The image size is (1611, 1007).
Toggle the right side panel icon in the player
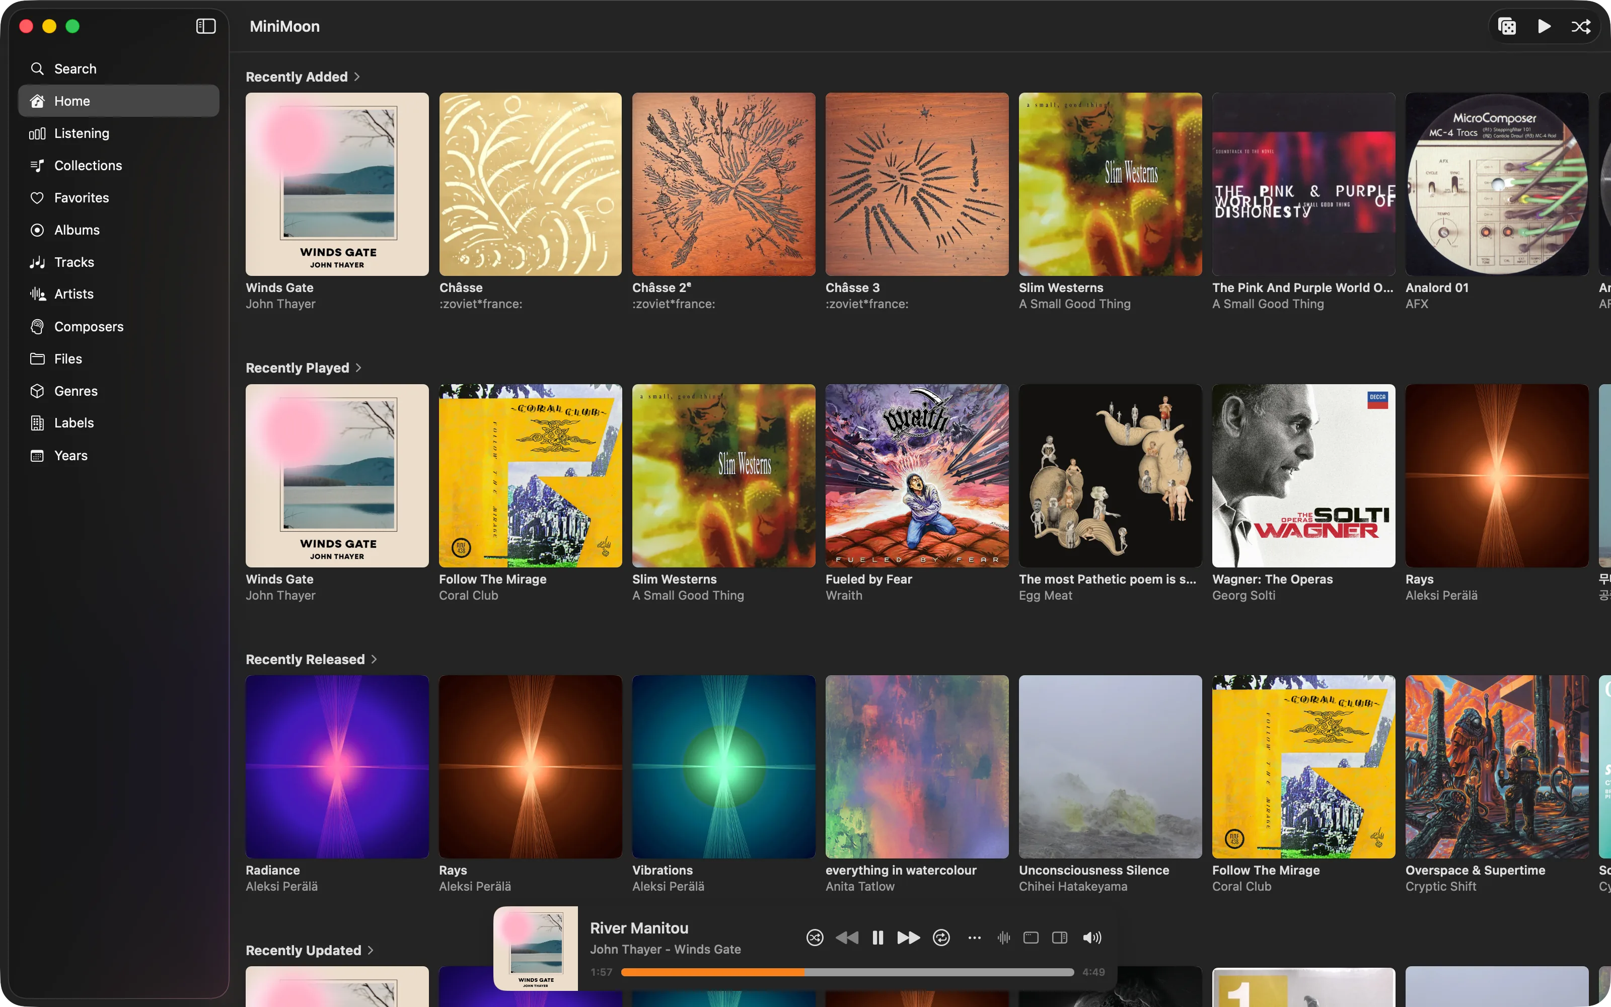pos(1060,938)
